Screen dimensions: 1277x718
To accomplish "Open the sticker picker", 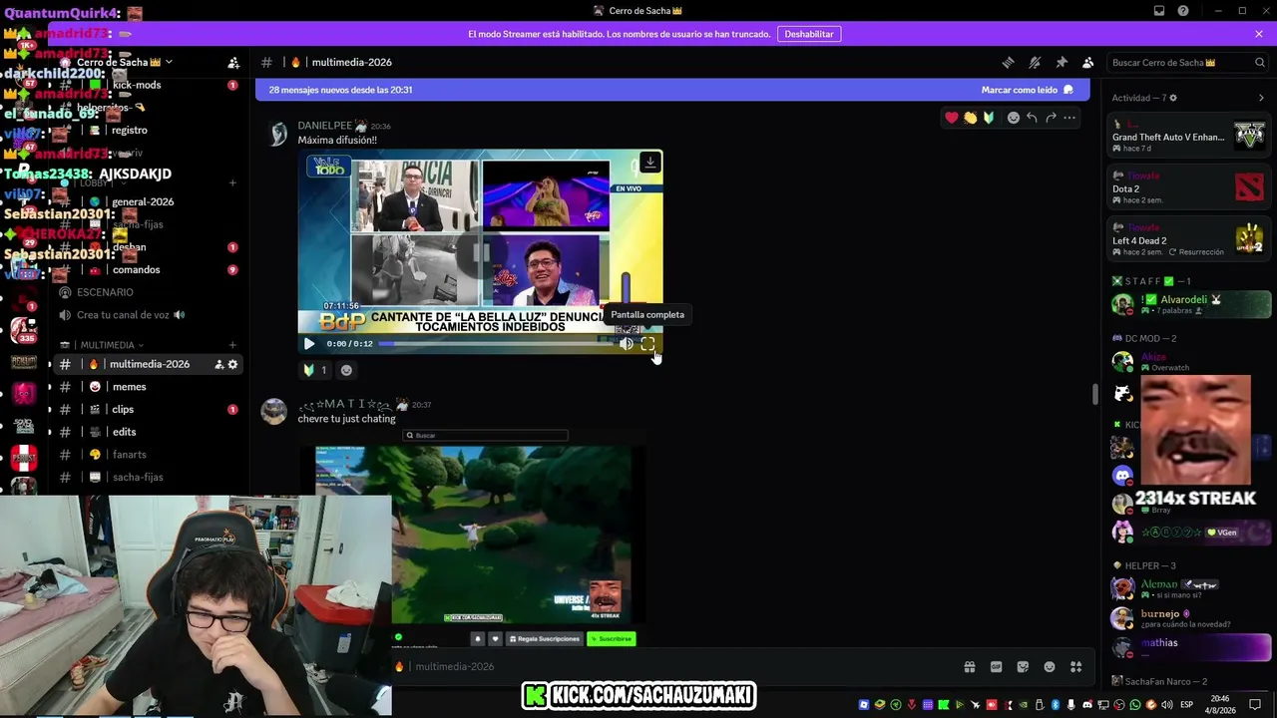I will 1023,667.
